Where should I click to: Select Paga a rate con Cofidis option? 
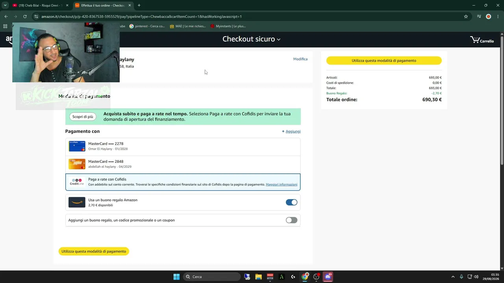[183, 182]
